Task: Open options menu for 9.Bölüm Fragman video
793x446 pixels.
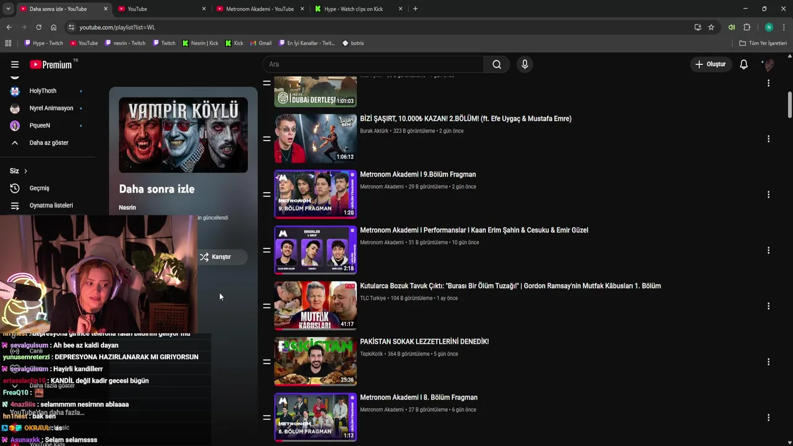Action: 768,195
